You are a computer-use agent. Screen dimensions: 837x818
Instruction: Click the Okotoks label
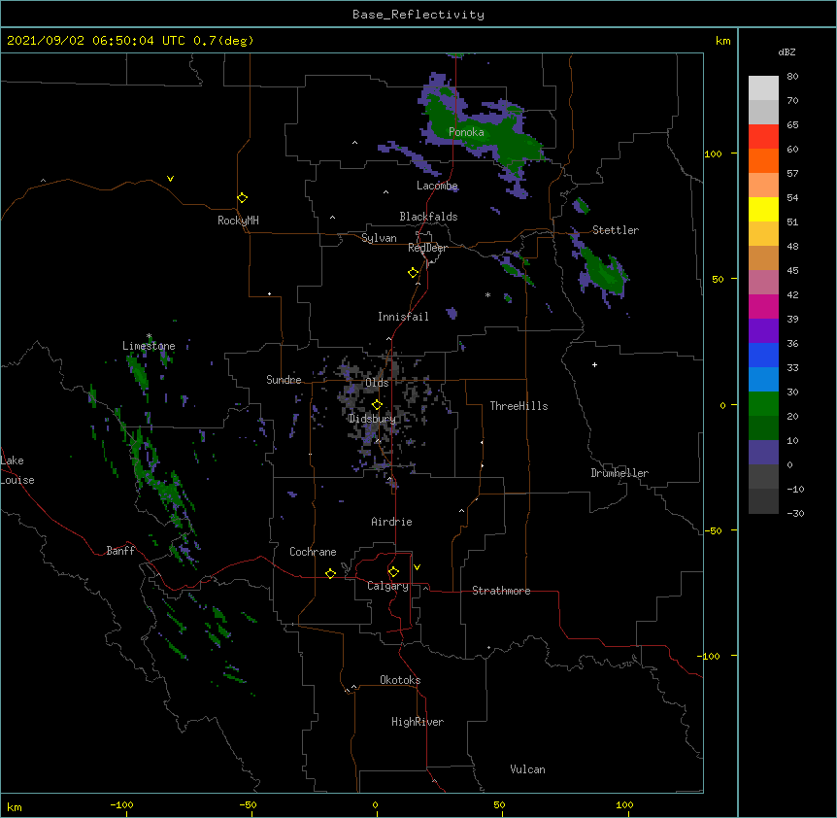click(x=400, y=680)
